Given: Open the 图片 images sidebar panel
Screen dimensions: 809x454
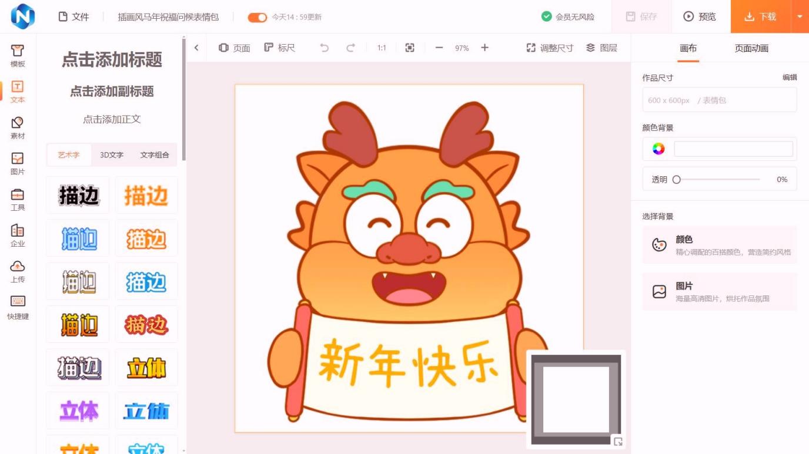Looking at the screenshot, I should (x=18, y=163).
